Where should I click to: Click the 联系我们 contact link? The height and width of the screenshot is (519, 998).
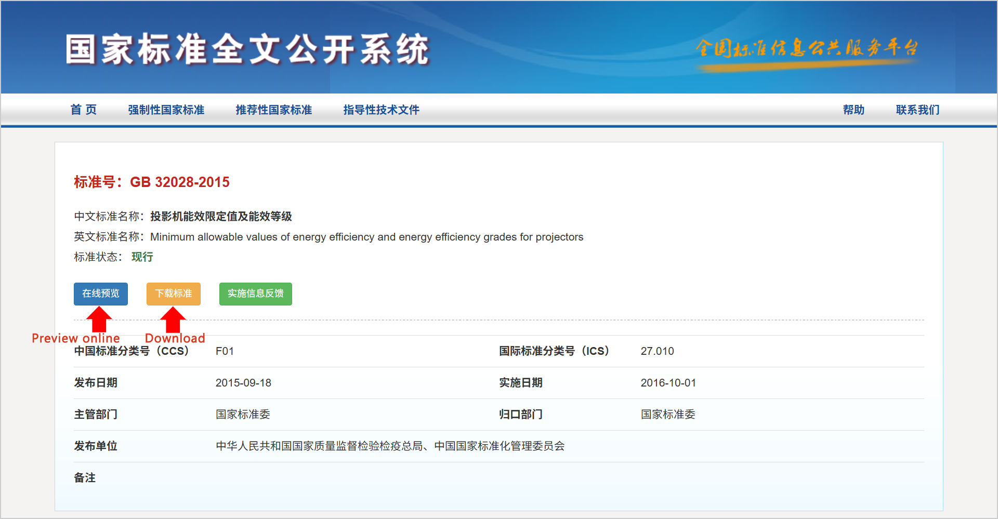917,110
